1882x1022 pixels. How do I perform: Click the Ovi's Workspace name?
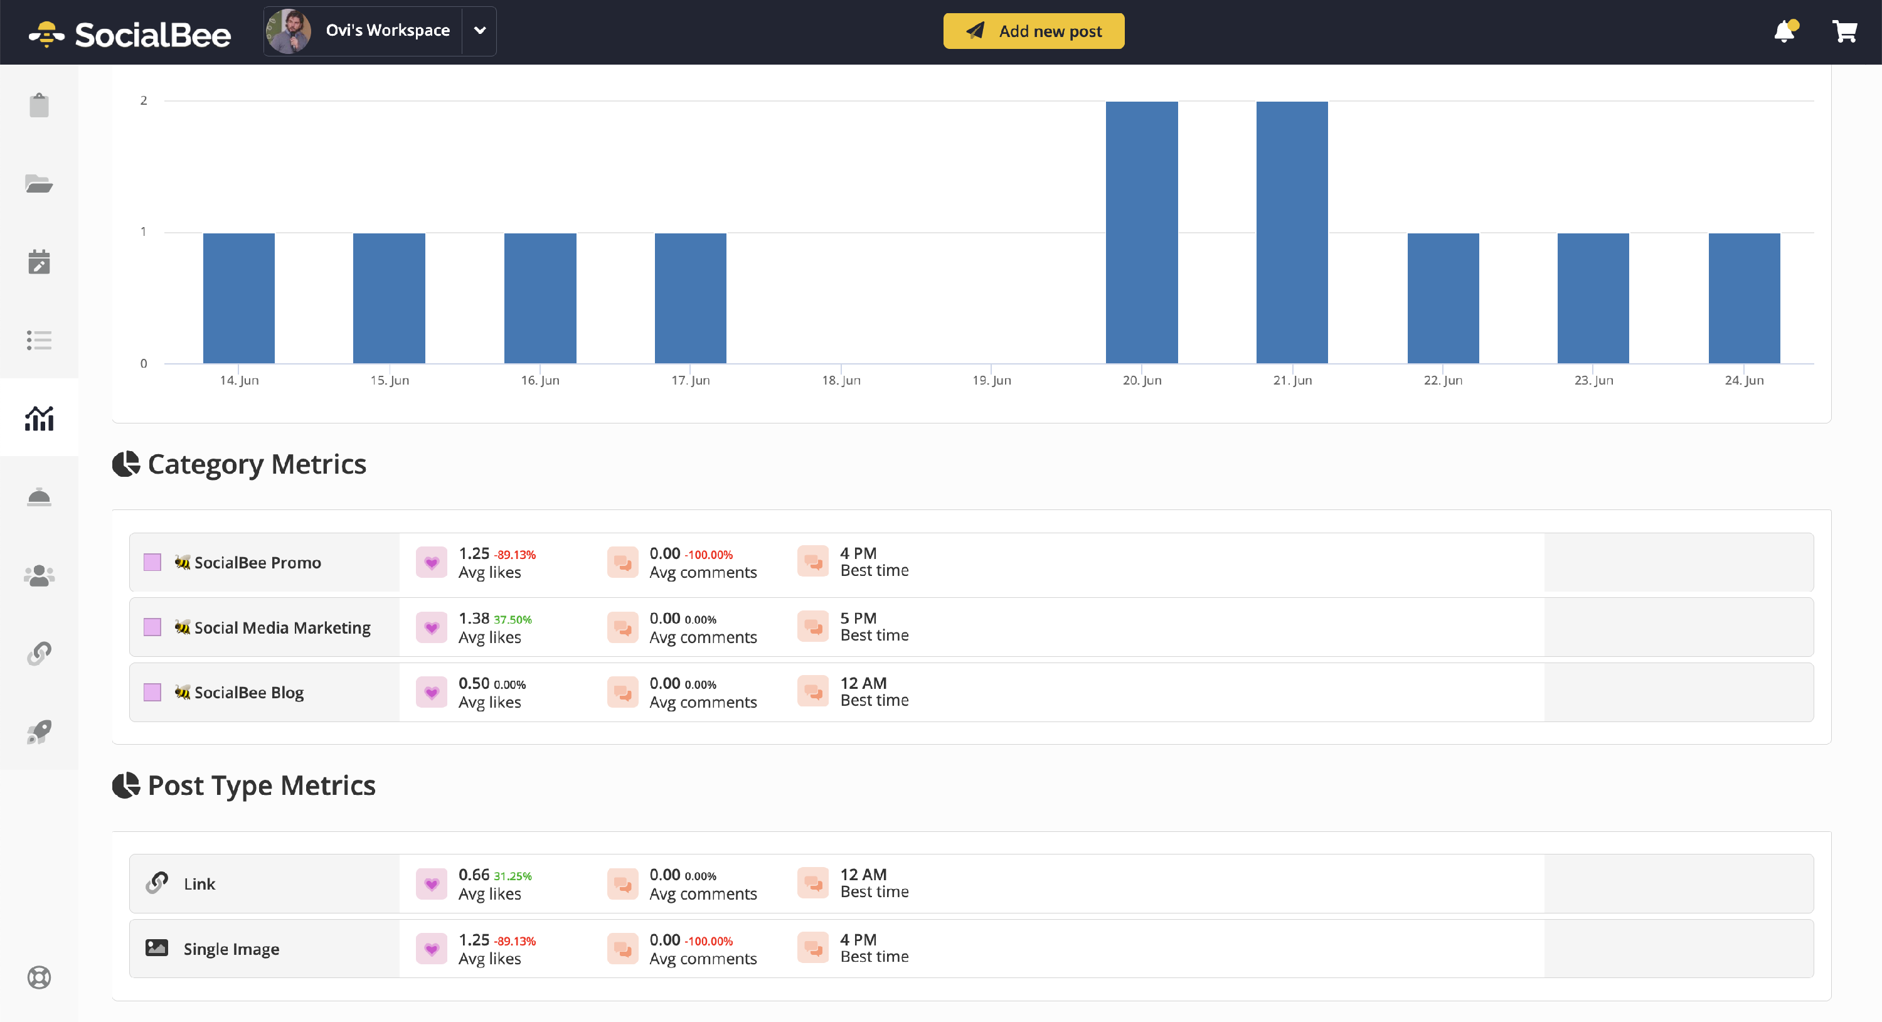coord(387,30)
